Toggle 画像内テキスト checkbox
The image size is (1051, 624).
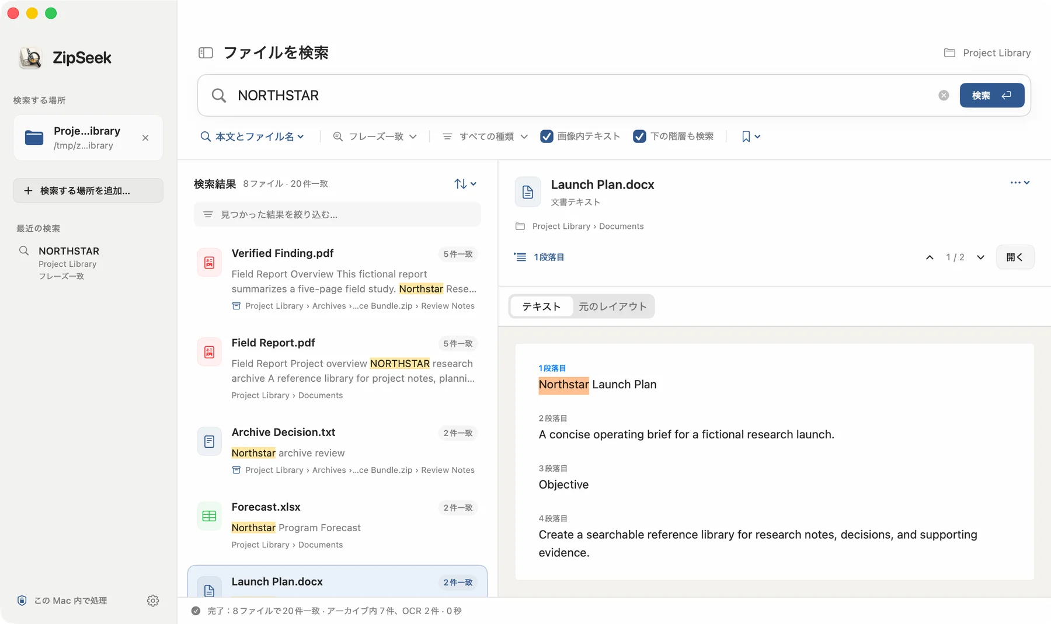(x=547, y=137)
